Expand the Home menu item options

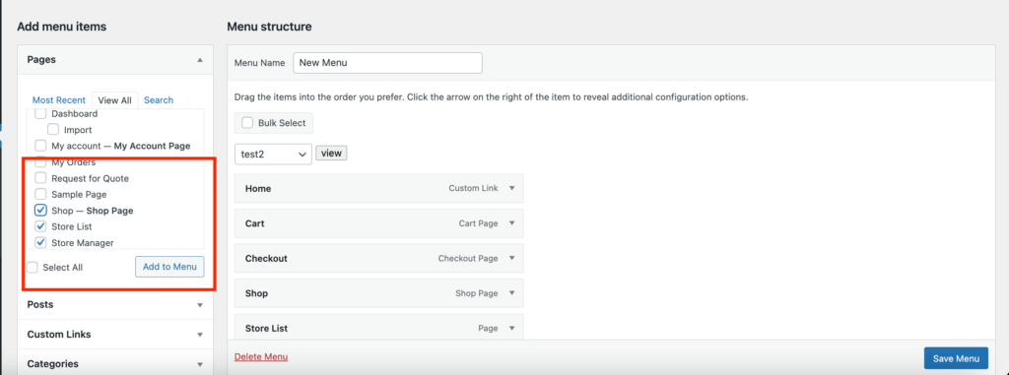[512, 188]
